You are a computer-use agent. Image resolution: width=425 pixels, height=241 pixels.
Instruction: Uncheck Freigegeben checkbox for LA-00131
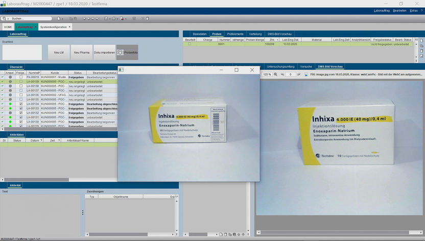21,117
